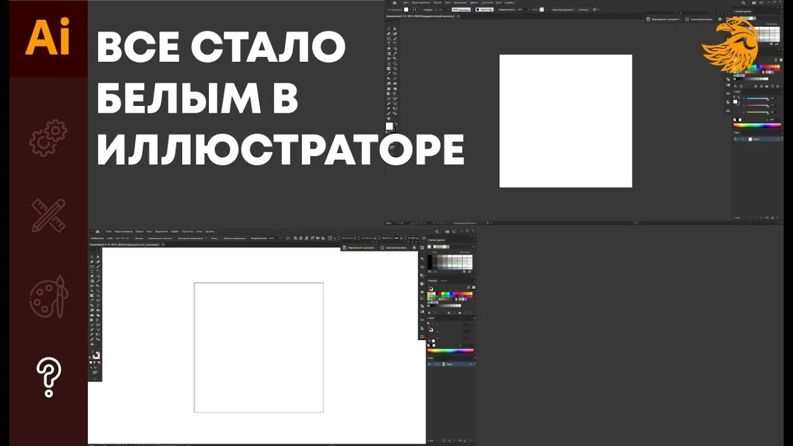This screenshot has height=446, width=793.
Task: Select the Direct Selection tool in dark-canvas window
Action: click(395, 28)
